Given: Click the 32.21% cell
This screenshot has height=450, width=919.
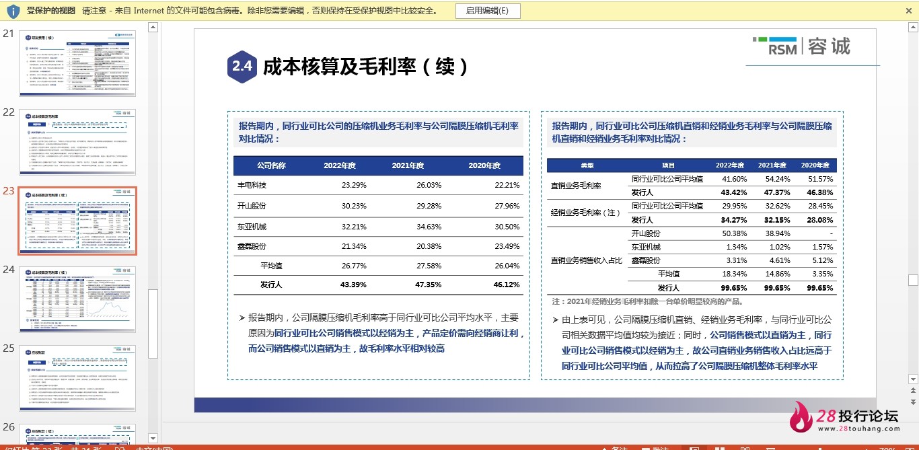Looking at the screenshot, I should pos(354,227).
